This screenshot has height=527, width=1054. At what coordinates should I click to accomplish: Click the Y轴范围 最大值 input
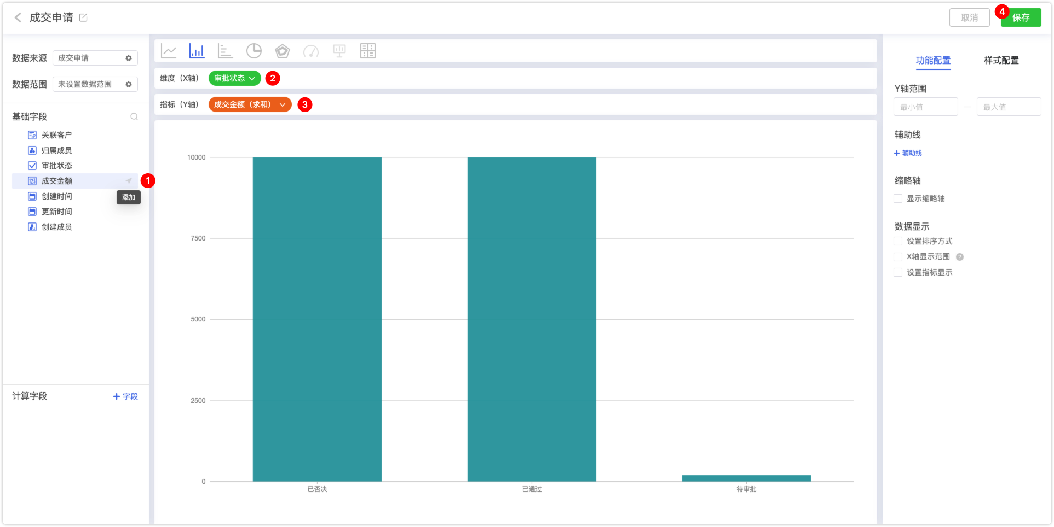click(1009, 107)
